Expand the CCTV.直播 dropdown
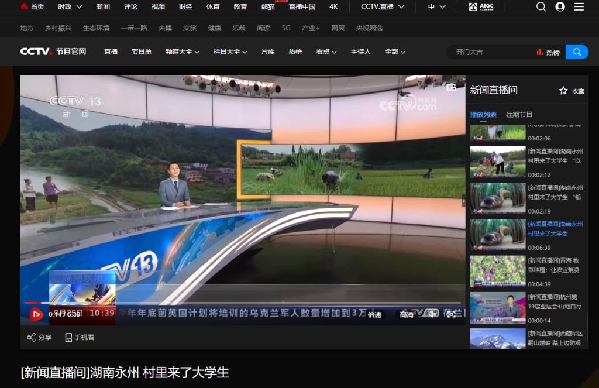The image size is (599, 388). point(383,6)
